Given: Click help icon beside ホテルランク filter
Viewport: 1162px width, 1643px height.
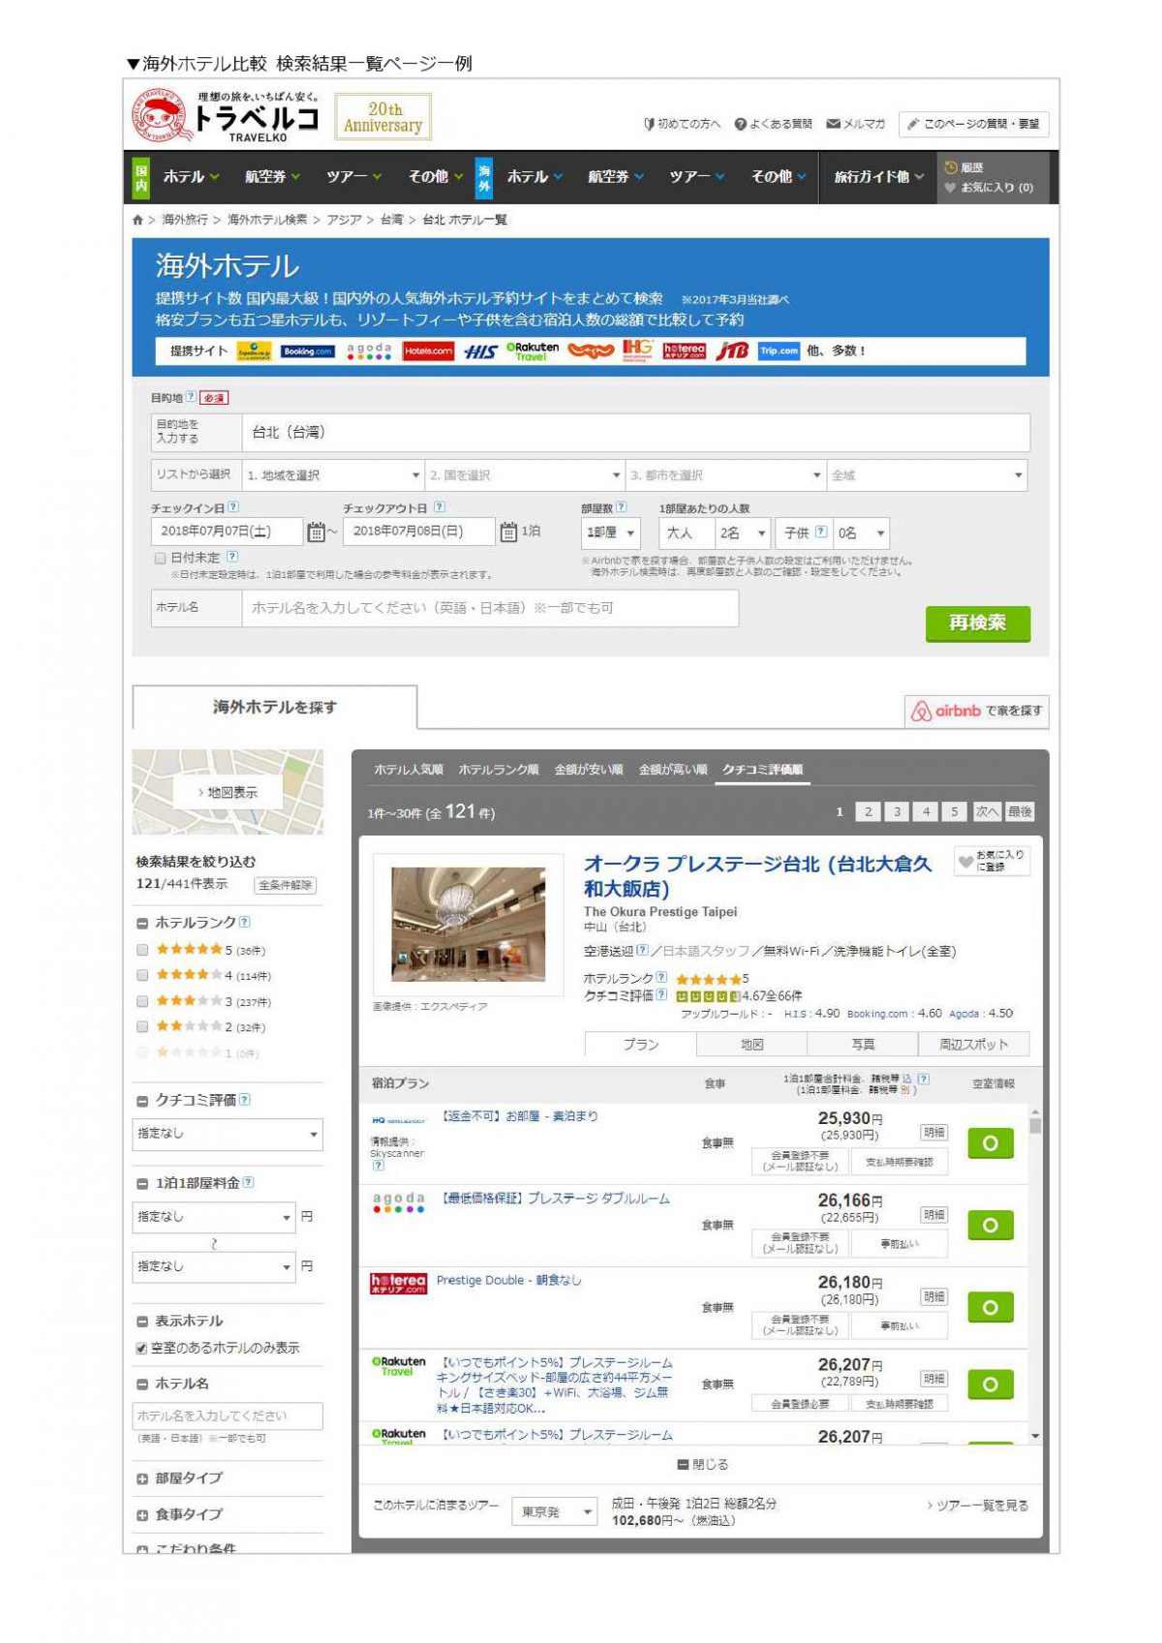Looking at the screenshot, I should tap(244, 923).
